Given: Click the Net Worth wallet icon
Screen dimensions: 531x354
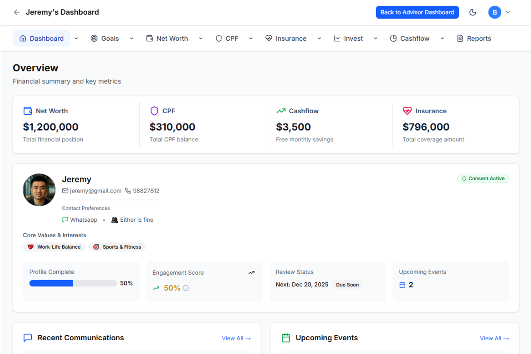Looking at the screenshot, I should [x=27, y=110].
